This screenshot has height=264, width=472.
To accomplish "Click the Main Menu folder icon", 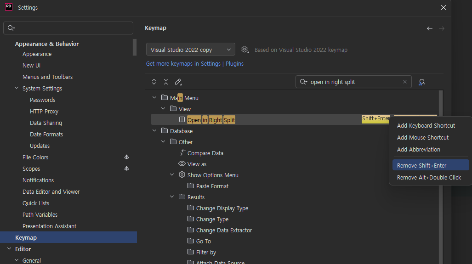I will click(165, 97).
